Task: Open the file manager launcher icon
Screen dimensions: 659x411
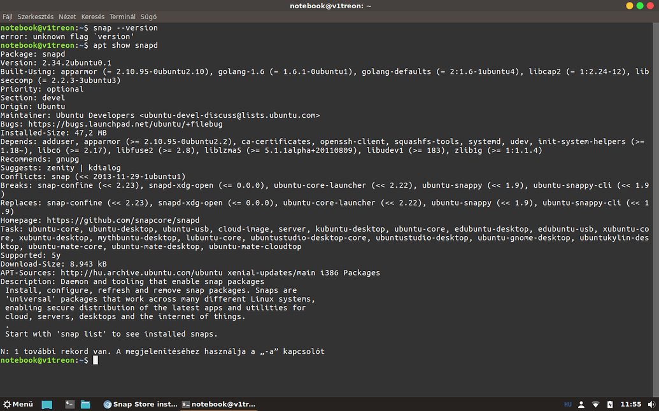Action: [85, 404]
